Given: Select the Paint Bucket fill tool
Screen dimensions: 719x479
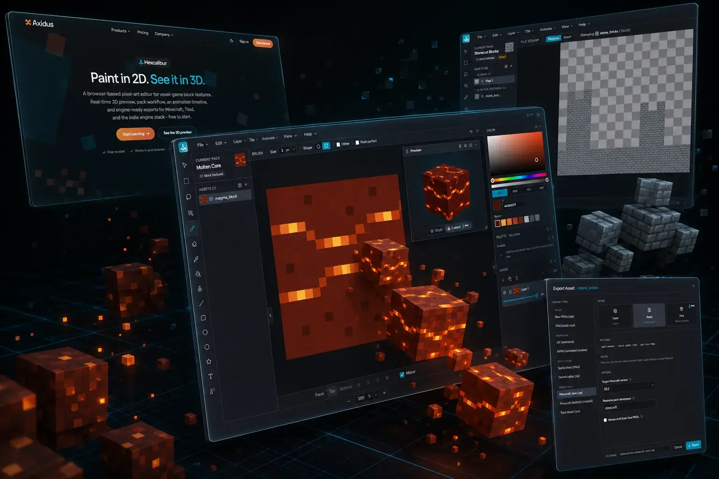Looking at the screenshot, I should pos(198,274).
